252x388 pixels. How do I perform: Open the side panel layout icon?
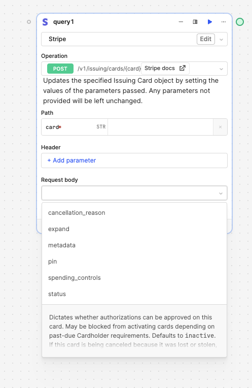pyautogui.click(x=195, y=22)
